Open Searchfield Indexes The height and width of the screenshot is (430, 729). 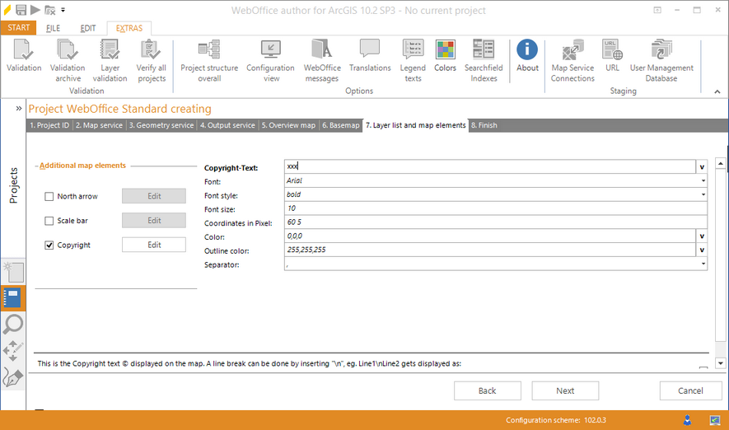pyautogui.click(x=484, y=61)
